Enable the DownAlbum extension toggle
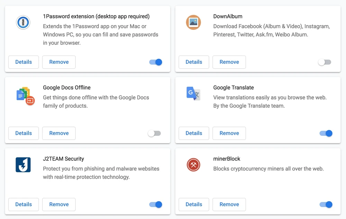The image size is (346, 219). click(x=325, y=62)
